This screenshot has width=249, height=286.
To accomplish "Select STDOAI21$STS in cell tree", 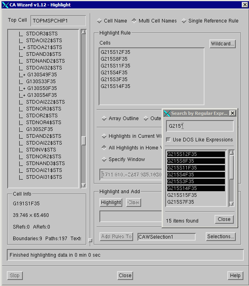I will pos(44,170).
